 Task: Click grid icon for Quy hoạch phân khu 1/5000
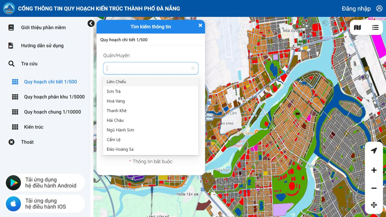point(15,97)
